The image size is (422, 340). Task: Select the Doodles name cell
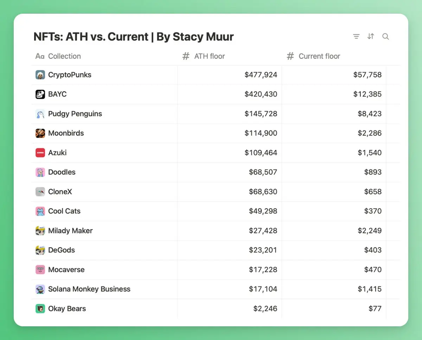click(104, 172)
